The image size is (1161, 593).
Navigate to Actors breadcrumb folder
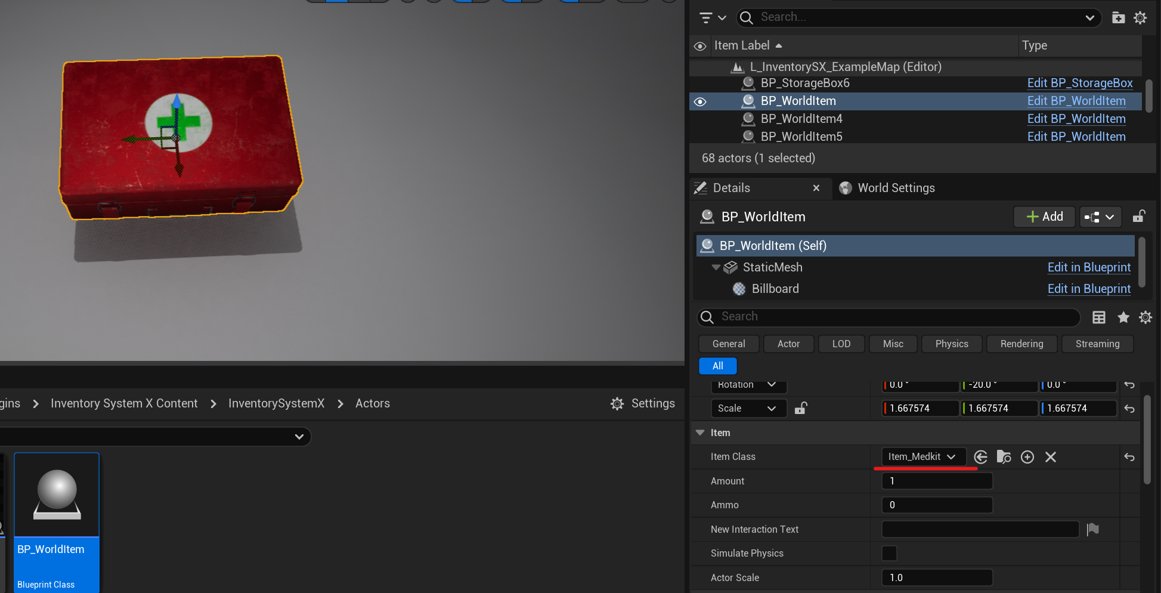point(372,404)
